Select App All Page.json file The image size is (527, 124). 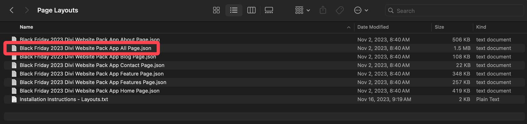pos(85,48)
